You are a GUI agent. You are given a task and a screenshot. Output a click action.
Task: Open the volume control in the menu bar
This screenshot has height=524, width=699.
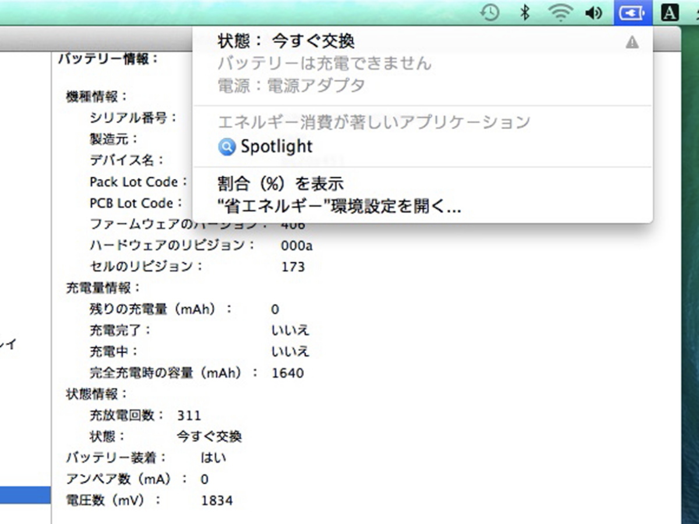click(x=594, y=13)
